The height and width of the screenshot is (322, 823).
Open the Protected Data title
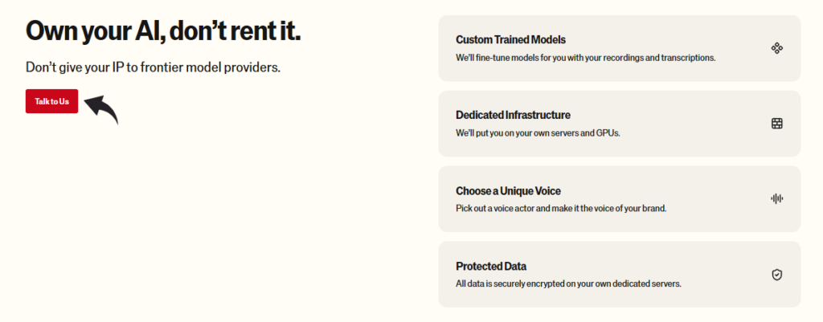(x=491, y=266)
